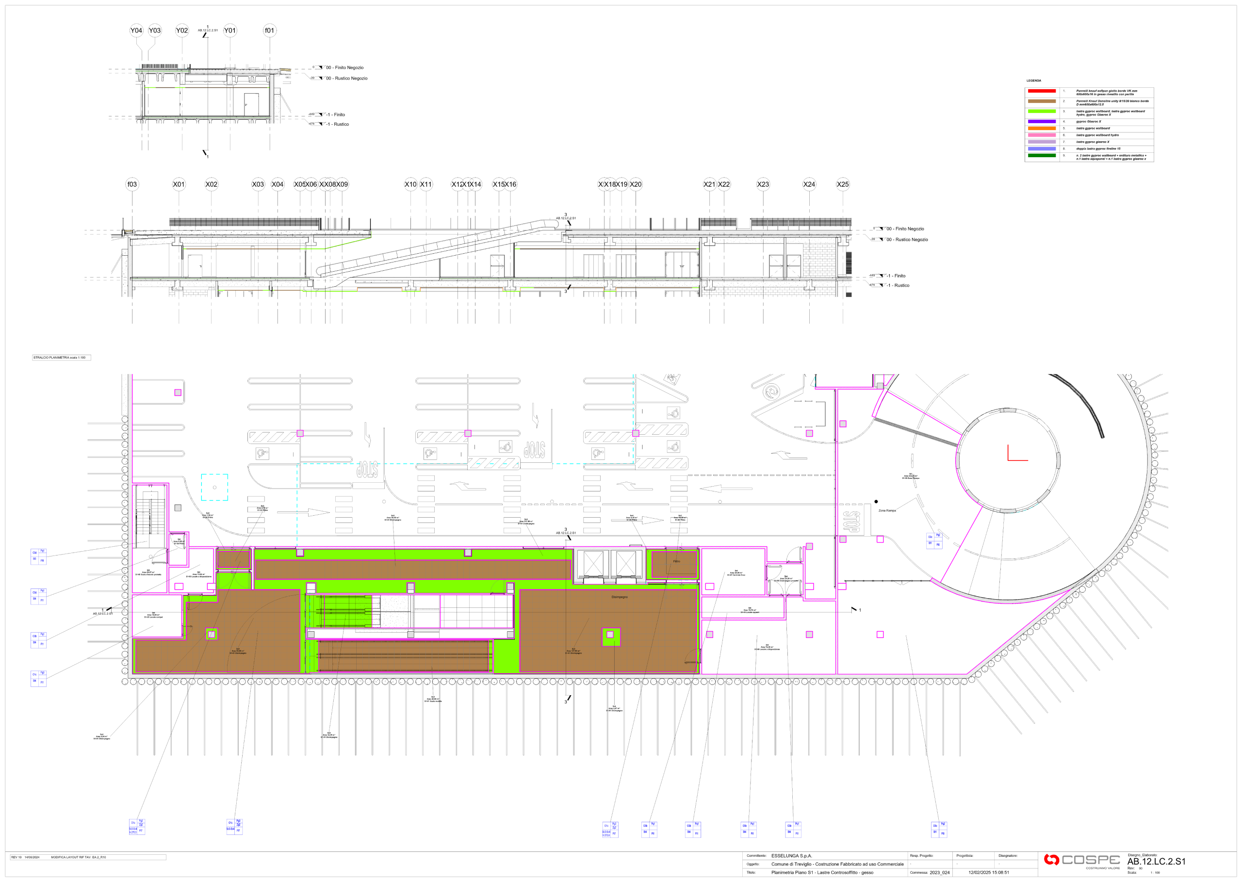Viewport: 1242px width, 882px height.
Task: Click the drawing code 'AB.12.LC.2.S1' in title block
Action: pyautogui.click(x=1156, y=861)
